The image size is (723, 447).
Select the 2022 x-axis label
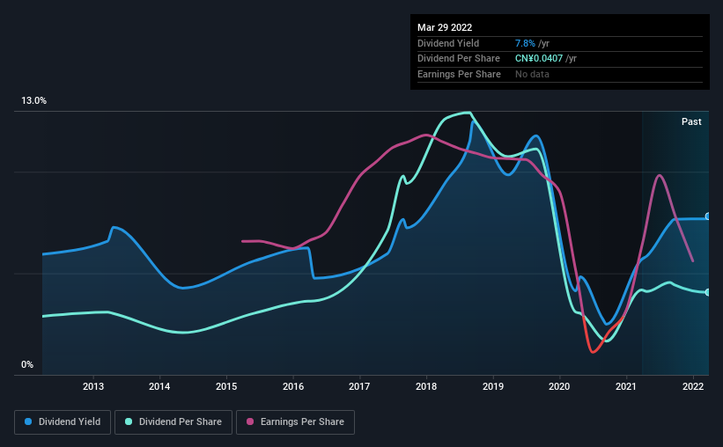(x=692, y=386)
